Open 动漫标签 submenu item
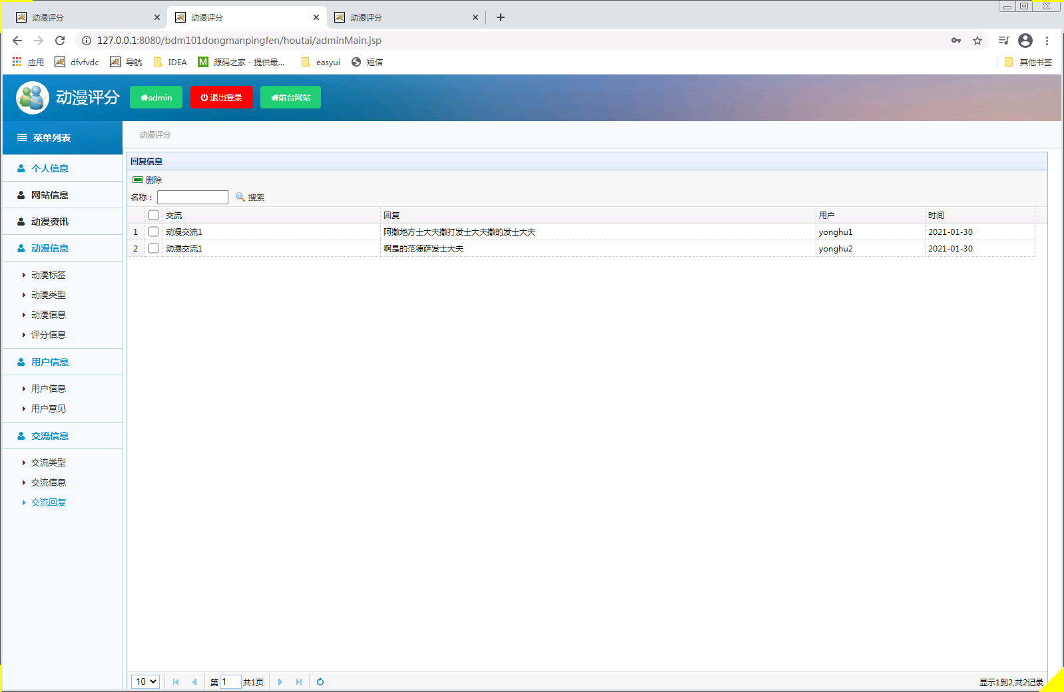 [49, 275]
